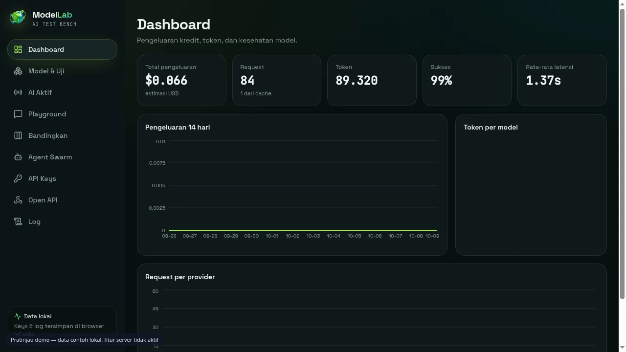Navigate to Playground
The height and width of the screenshot is (352, 626).
[62, 114]
